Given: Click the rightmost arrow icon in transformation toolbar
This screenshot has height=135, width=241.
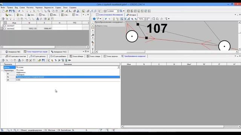Looking at the screenshot, I should point(70,60).
